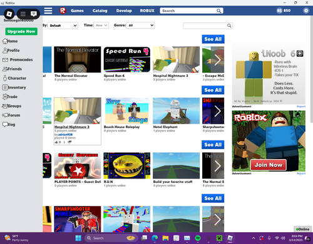Click the Profile person icon
The image size is (313, 244).
5,51
